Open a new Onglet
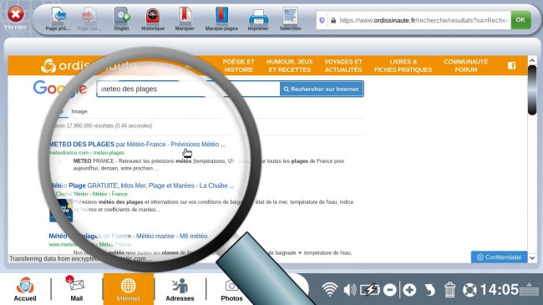The width and height of the screenshot is (543, 305). click(122, 18)
